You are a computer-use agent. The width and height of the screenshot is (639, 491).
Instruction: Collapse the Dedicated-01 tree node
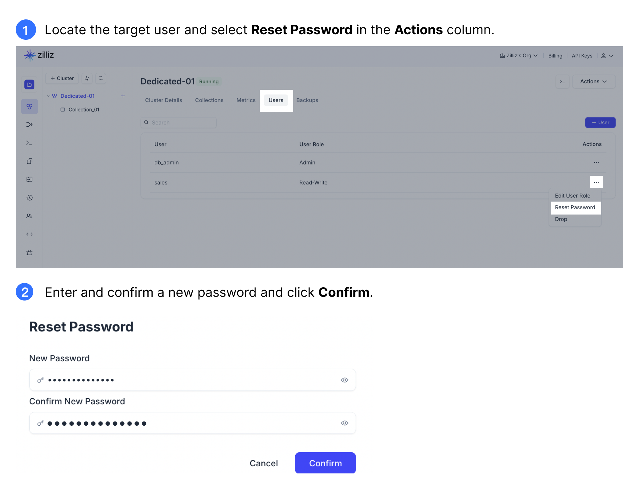[49, 96]
